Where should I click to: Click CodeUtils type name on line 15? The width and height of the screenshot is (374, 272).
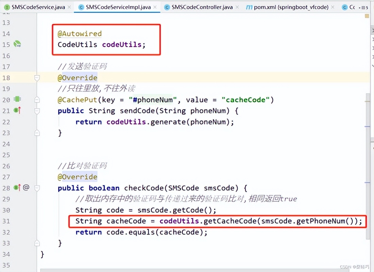click(x=78, y=44)
